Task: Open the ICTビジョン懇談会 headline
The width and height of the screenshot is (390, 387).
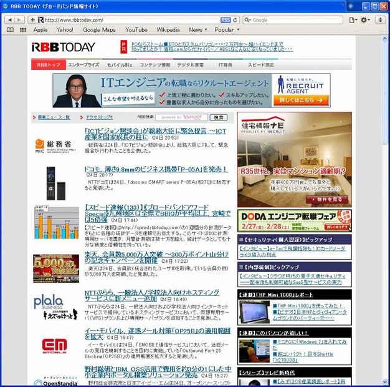Action: coord(155,134)
